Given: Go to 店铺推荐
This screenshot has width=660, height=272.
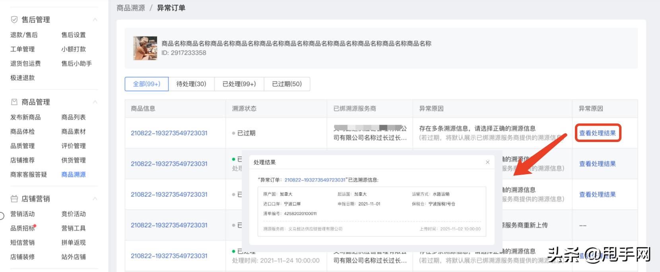Looking at the screenshot, I should (23, 160).
